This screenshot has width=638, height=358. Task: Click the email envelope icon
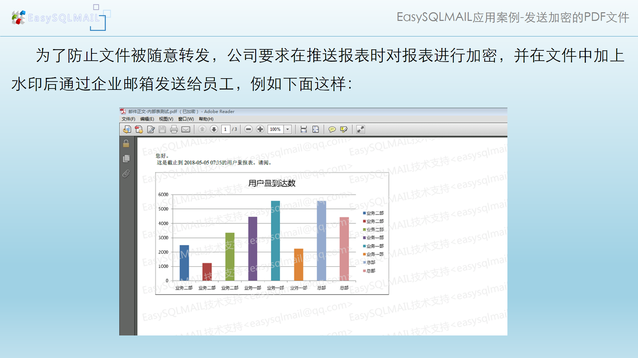coord(186,129)
